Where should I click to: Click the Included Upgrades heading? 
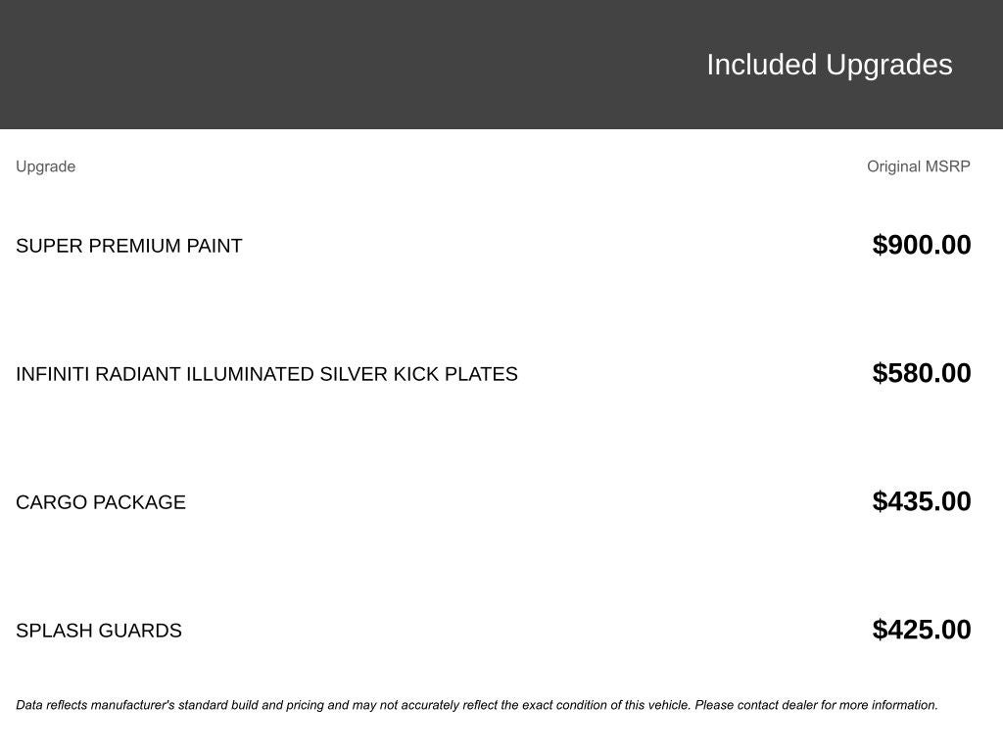point(829,66)
